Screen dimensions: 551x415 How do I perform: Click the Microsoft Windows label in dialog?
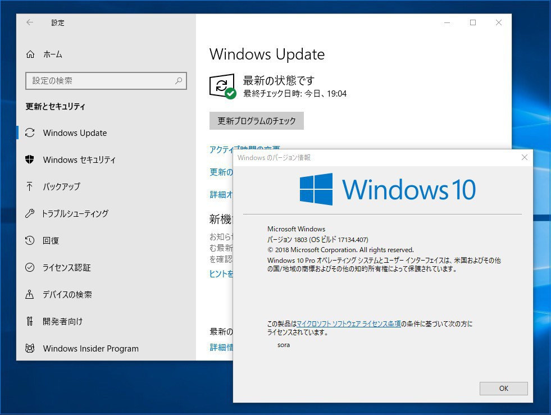coord(296,229)
